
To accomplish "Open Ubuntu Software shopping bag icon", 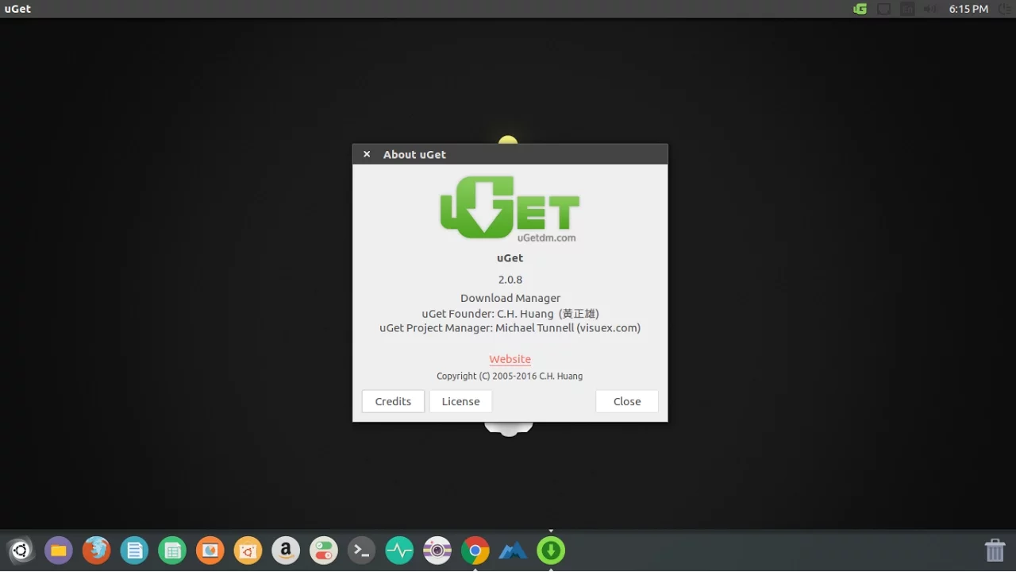I will coord(248,551).
